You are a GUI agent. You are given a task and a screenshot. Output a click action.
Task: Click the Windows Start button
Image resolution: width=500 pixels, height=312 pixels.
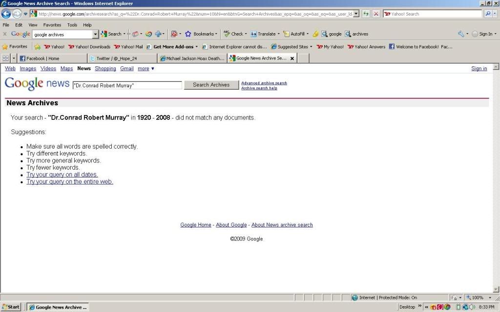11,307
